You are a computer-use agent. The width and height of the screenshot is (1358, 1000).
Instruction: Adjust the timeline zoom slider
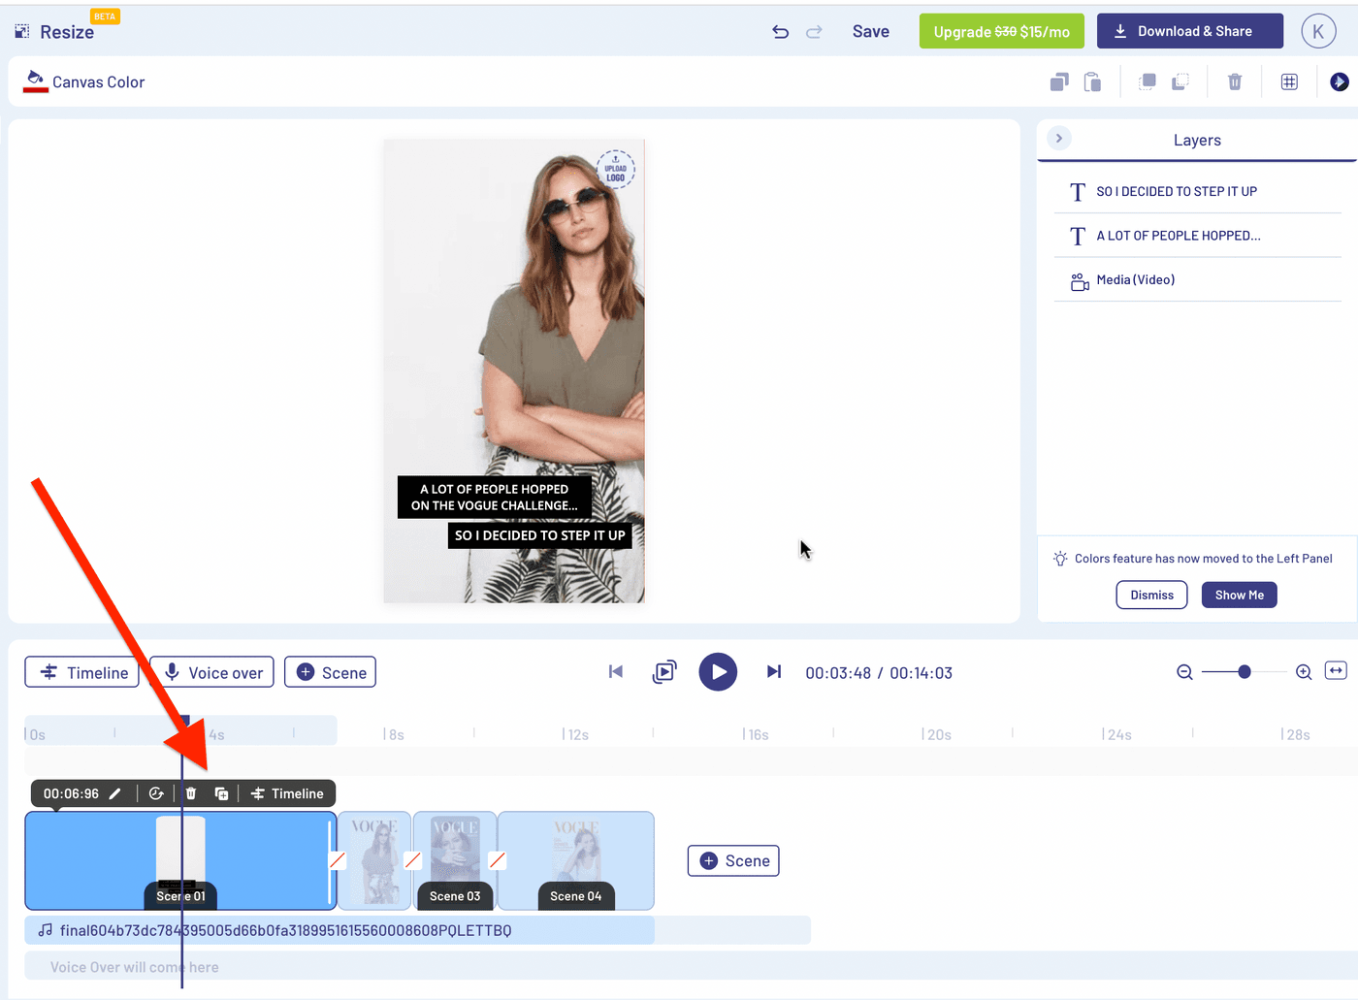coord(1245,670)
